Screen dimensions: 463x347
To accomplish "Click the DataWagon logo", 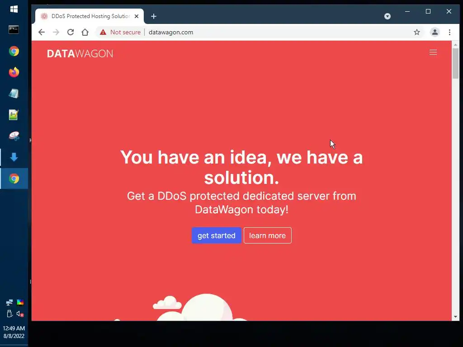I will pos(80,54).
